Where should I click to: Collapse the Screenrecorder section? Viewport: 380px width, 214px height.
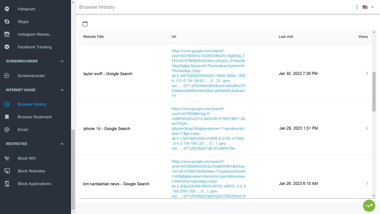(62, 61)
